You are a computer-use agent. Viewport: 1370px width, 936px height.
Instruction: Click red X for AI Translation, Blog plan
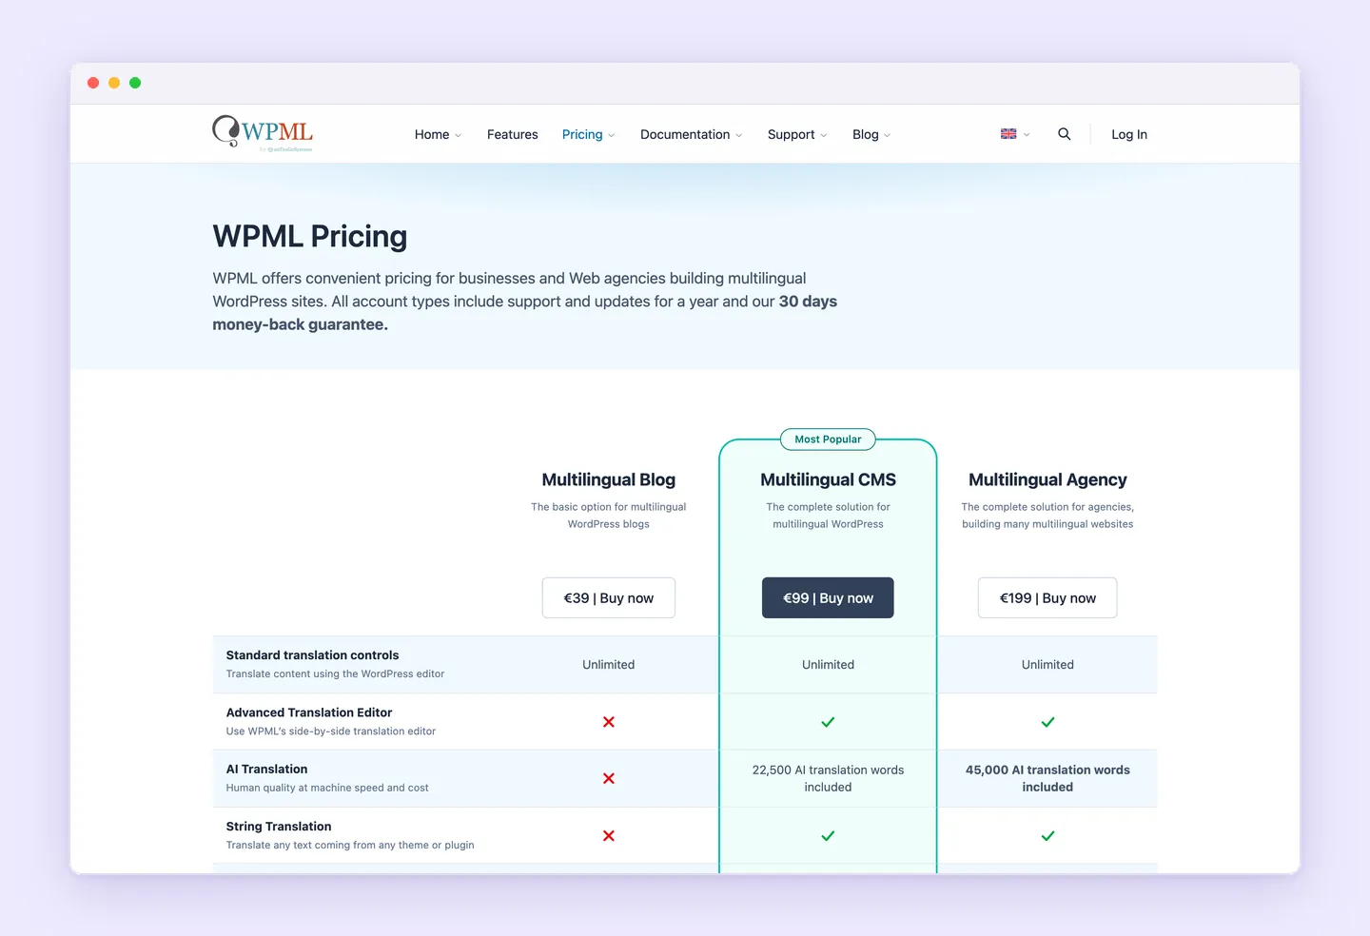pos(609,778)
